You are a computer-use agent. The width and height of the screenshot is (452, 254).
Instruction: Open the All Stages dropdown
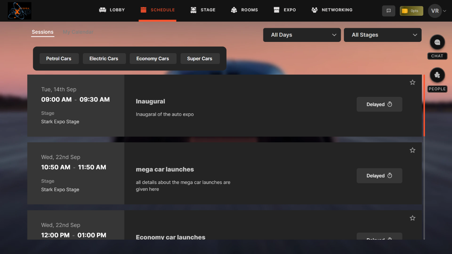pos(383,35)
